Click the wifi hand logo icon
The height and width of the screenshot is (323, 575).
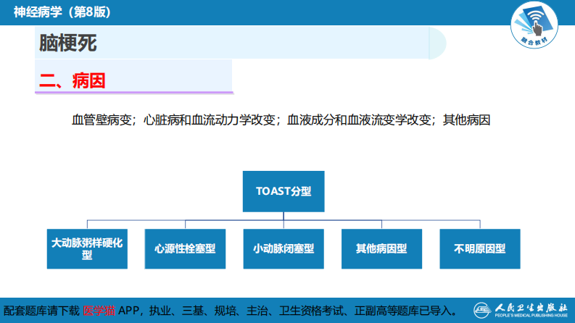(x=534, y=25)
